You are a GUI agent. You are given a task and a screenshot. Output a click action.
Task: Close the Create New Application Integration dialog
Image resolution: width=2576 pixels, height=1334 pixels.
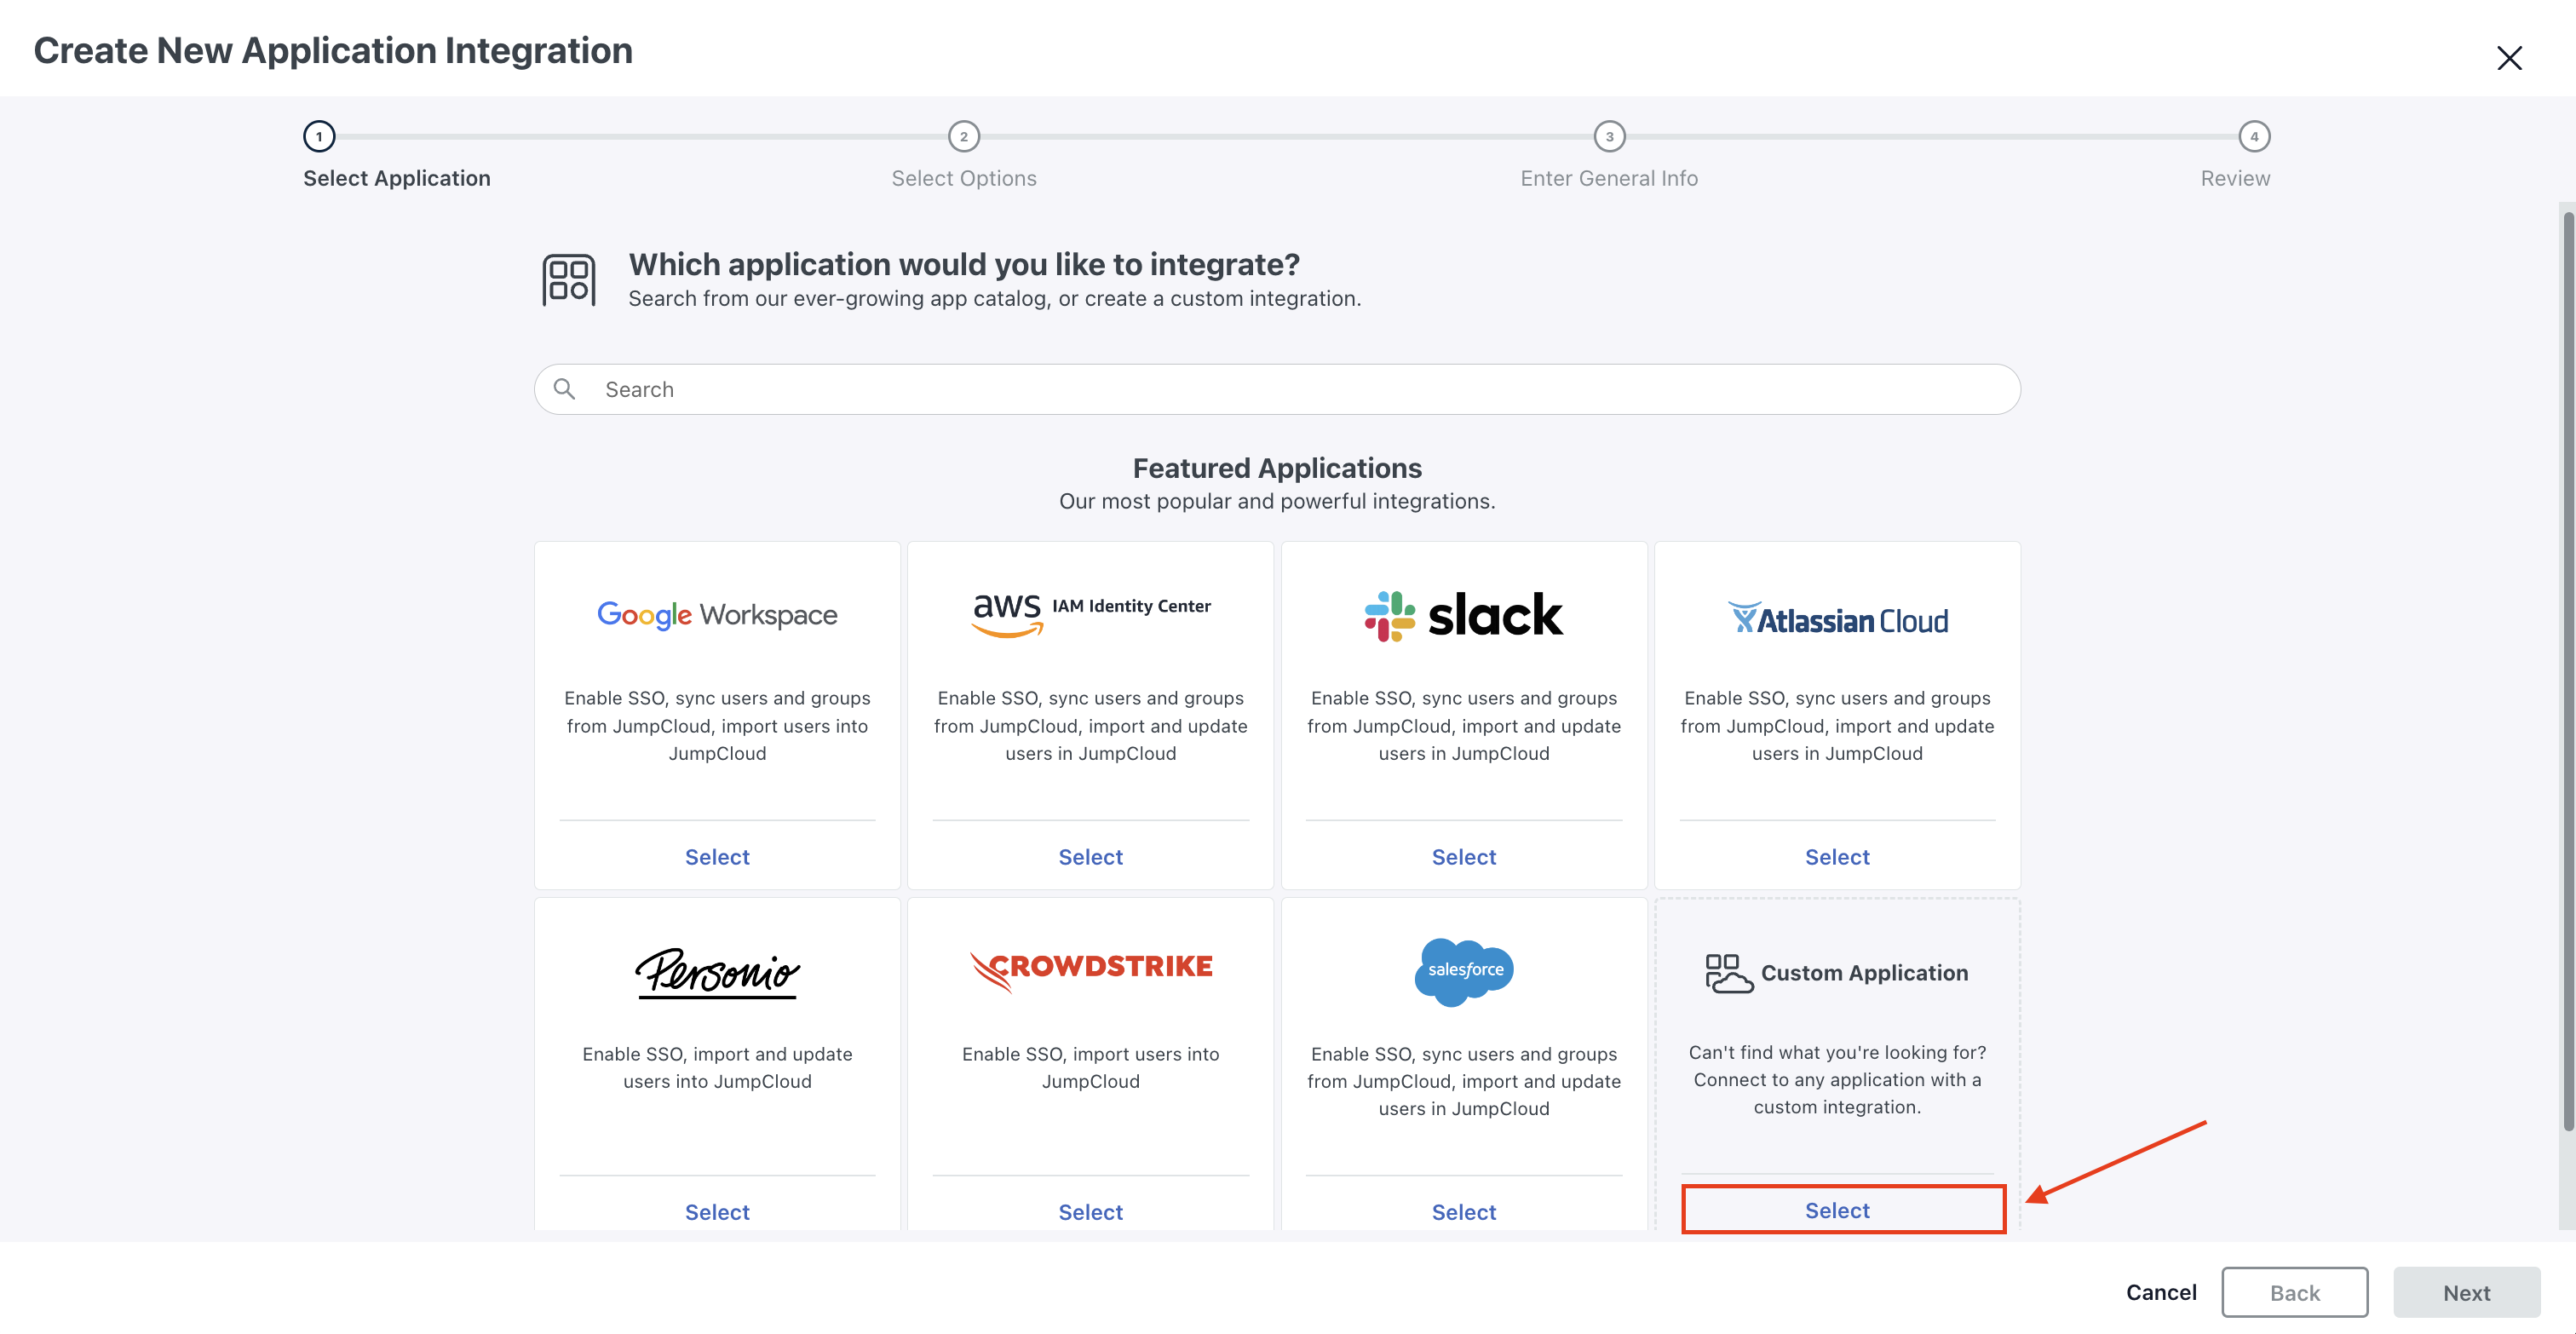point(2509,58)
